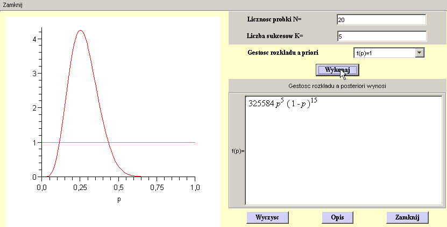Image resolution: width=447 pixels, height=227 pixels.
Task: Click the peak of the red density curve
Action: pos(80,31)
